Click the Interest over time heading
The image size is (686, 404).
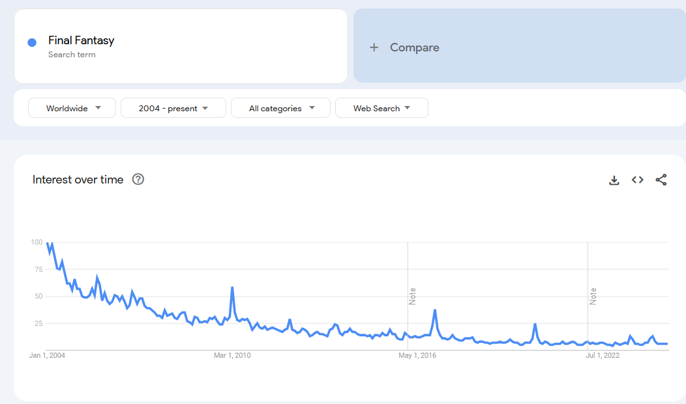78,180
